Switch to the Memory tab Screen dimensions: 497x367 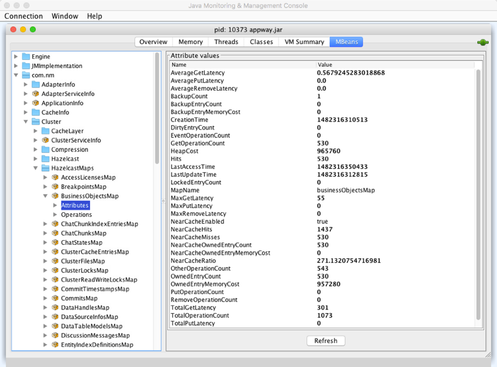point(191,42)
